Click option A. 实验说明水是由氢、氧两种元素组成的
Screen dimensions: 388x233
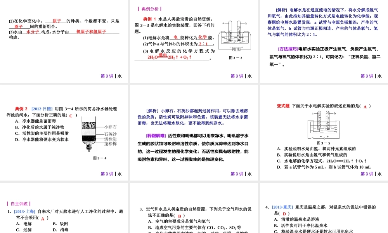(316, 149)
